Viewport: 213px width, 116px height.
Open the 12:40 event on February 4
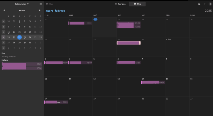pyautogui.click(x=80, y=63)
